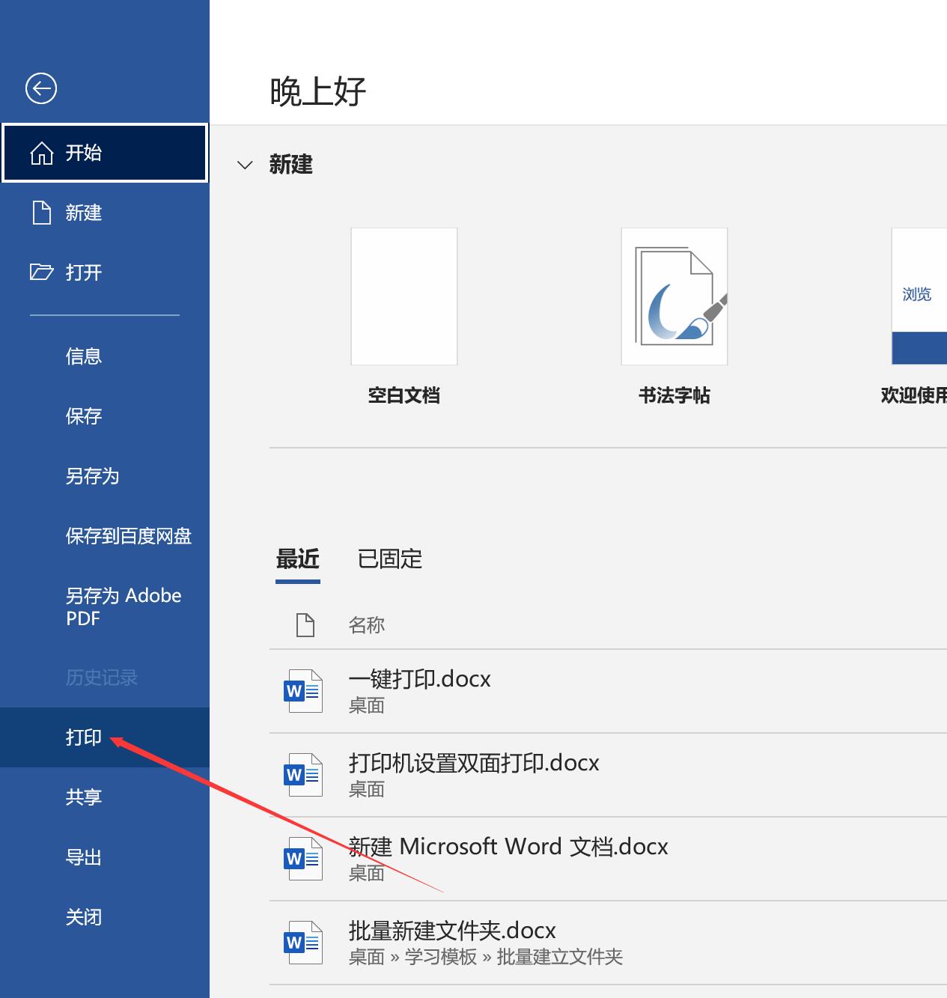Viewport: 947px width, 998px height.
Task: Click the 空白文档 template thumbnail
Action: pos(404,296)
